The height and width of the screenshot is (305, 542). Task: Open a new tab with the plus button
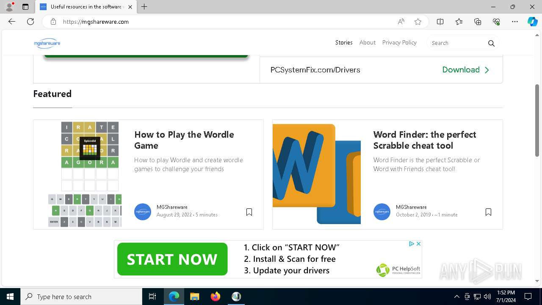pyautogui.click(x=144, y=7)
